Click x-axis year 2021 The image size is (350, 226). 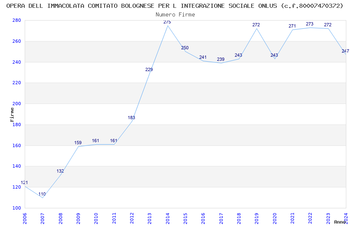[292, 218]
